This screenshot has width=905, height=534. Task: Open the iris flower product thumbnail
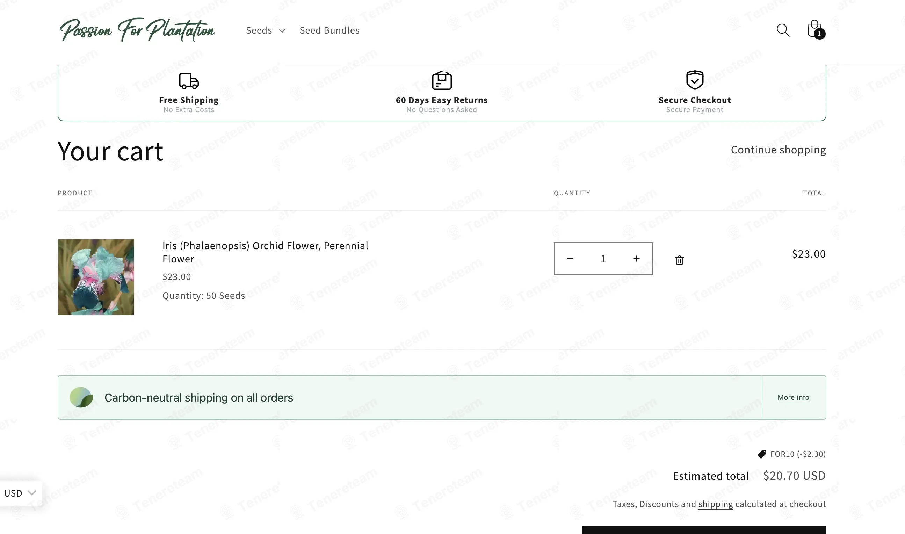tap(96, 277)
